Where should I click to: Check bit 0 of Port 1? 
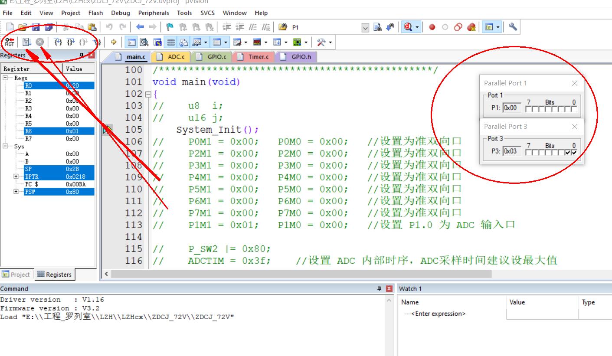tap(574, 109)
